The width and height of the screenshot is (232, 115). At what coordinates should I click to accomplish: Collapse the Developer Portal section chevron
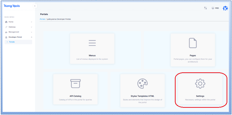pos(32,37)
